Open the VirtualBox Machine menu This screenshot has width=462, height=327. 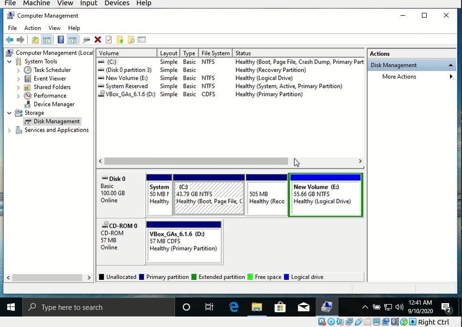tap(37, 3)
